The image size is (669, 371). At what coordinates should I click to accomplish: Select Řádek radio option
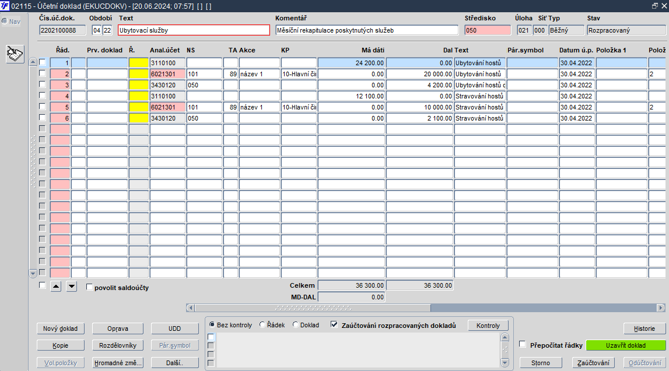click(262, 324)
